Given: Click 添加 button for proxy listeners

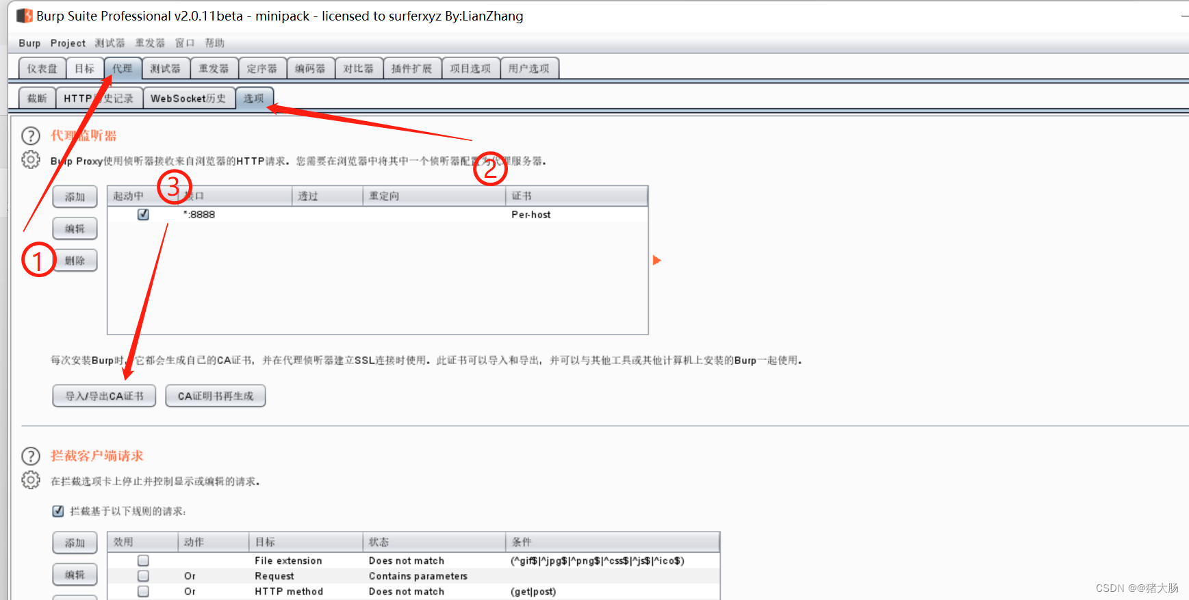Looking at the screenshot, I should [75, 197].
